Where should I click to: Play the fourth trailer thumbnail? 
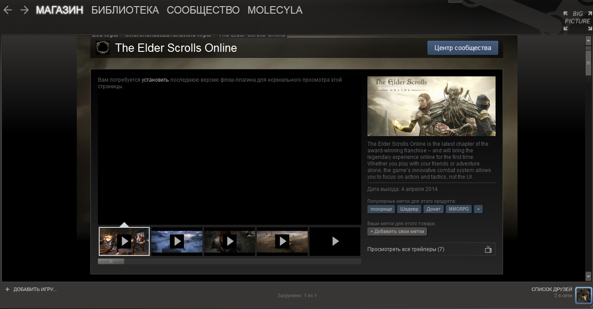click(x=282, y=241)
